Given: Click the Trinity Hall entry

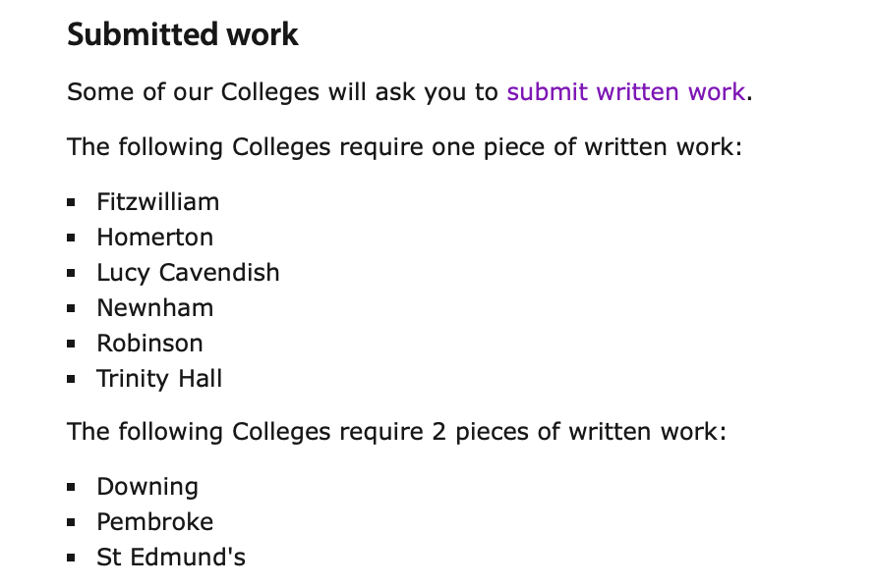Looking at the screenshot, I should (x=159, y=379).
